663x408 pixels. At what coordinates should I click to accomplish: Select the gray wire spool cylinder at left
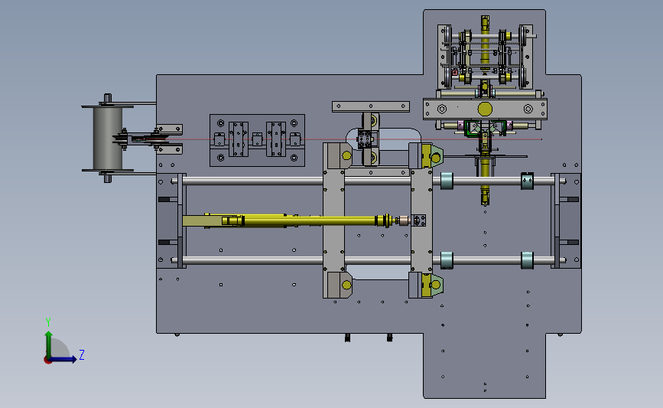pyautogui.click(x=108, y=139)
